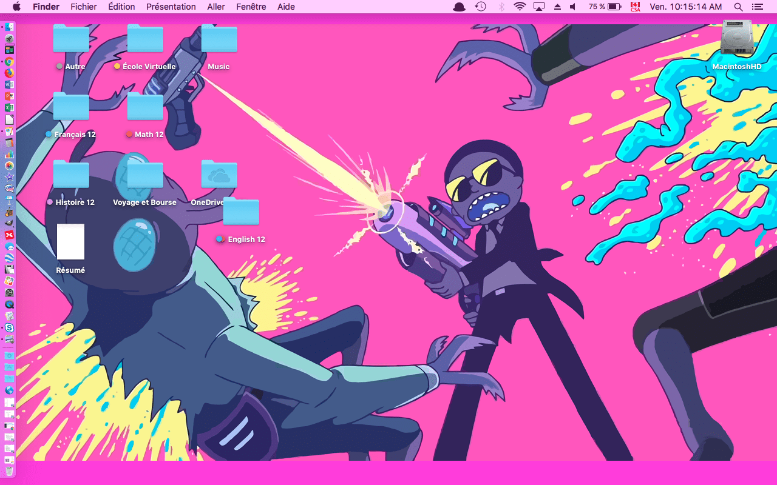Open the CSA input source menu
This screenshot has height=485, width=777.
636,7
